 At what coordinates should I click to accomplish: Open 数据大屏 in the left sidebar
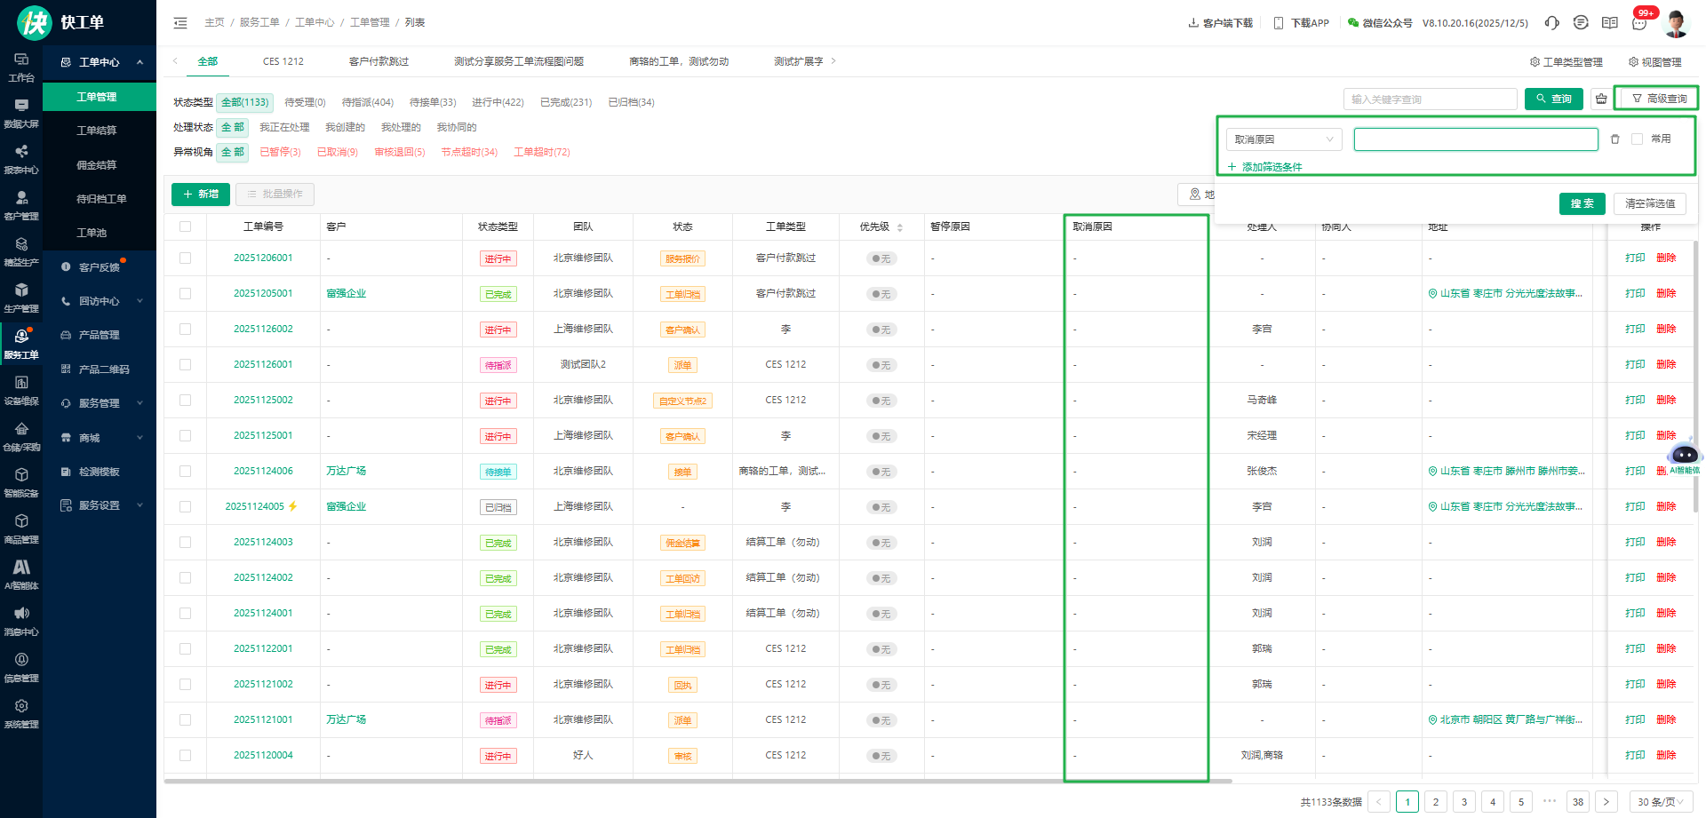point(21,114)
